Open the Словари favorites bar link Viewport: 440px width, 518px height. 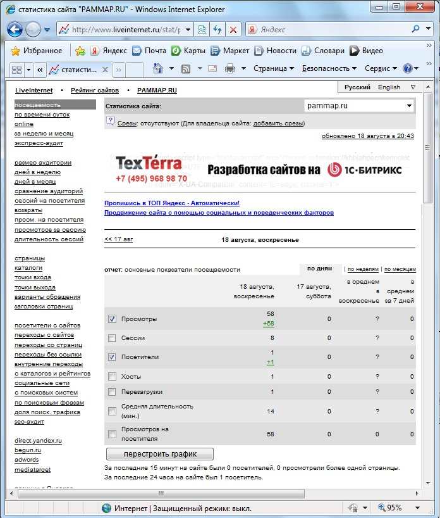pos(323,51)
